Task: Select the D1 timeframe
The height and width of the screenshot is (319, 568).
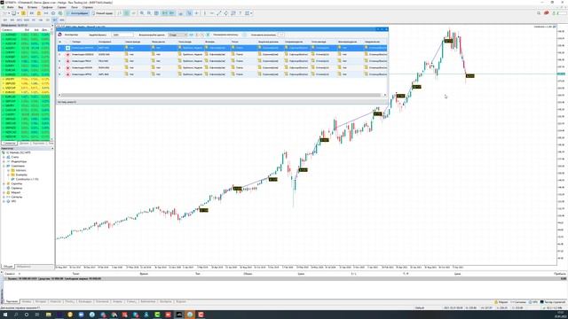Action: pos(47,20)
